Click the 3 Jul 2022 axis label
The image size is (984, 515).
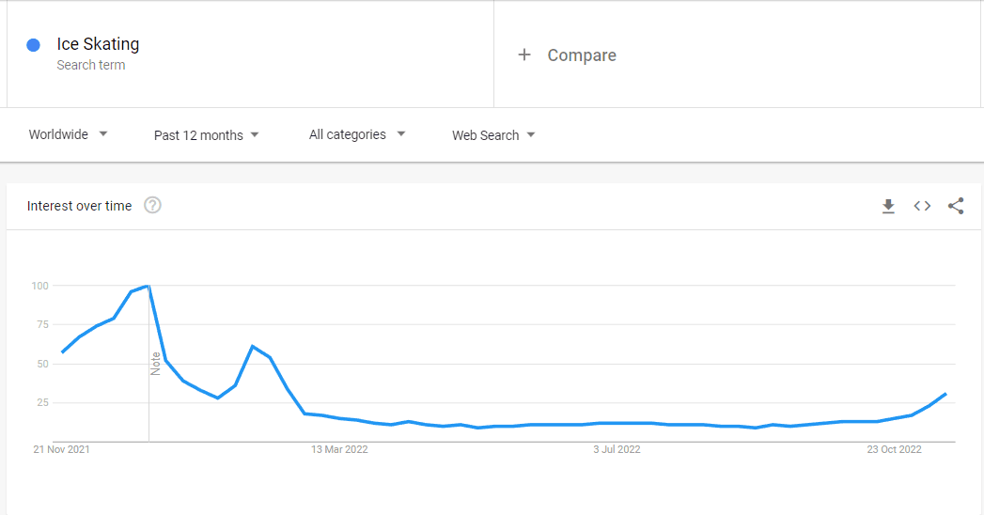tap(617, 449)
